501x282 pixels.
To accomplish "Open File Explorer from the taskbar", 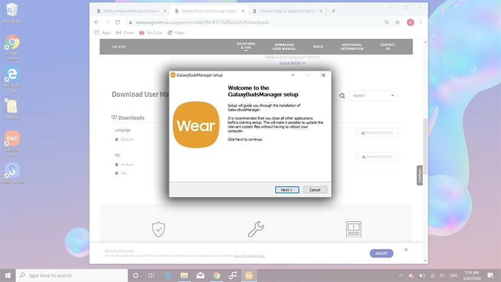I will [184, 275].
